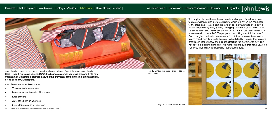This screenshot has width=272, height=114.
Task: Click the Fig: 30 House merchandise caption
Action: pyautogui.click(x=172, y=104)
